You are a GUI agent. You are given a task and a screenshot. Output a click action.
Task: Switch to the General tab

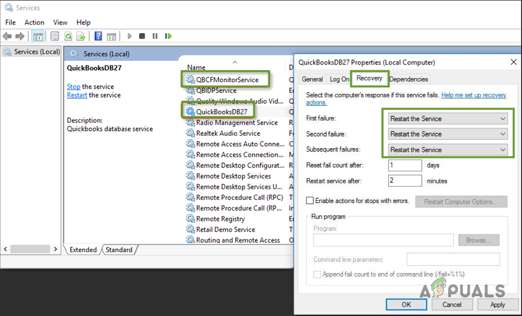point(313,79)
